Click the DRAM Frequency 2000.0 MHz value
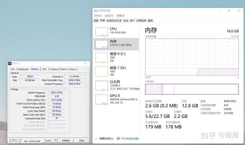 (x=57, y=92)
